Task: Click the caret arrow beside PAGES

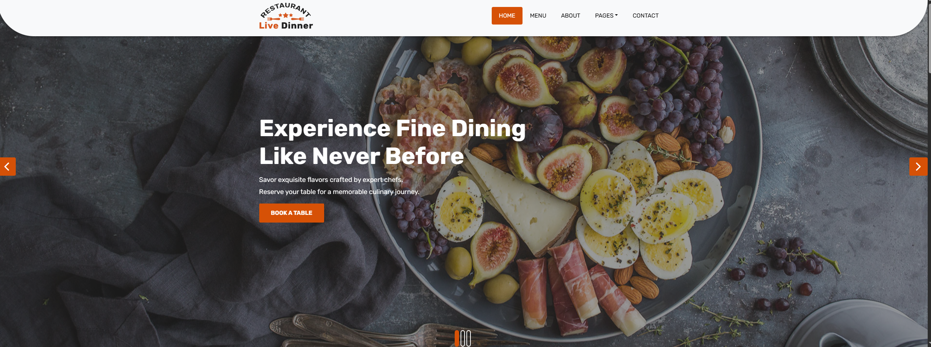Action: click(616, 15)
